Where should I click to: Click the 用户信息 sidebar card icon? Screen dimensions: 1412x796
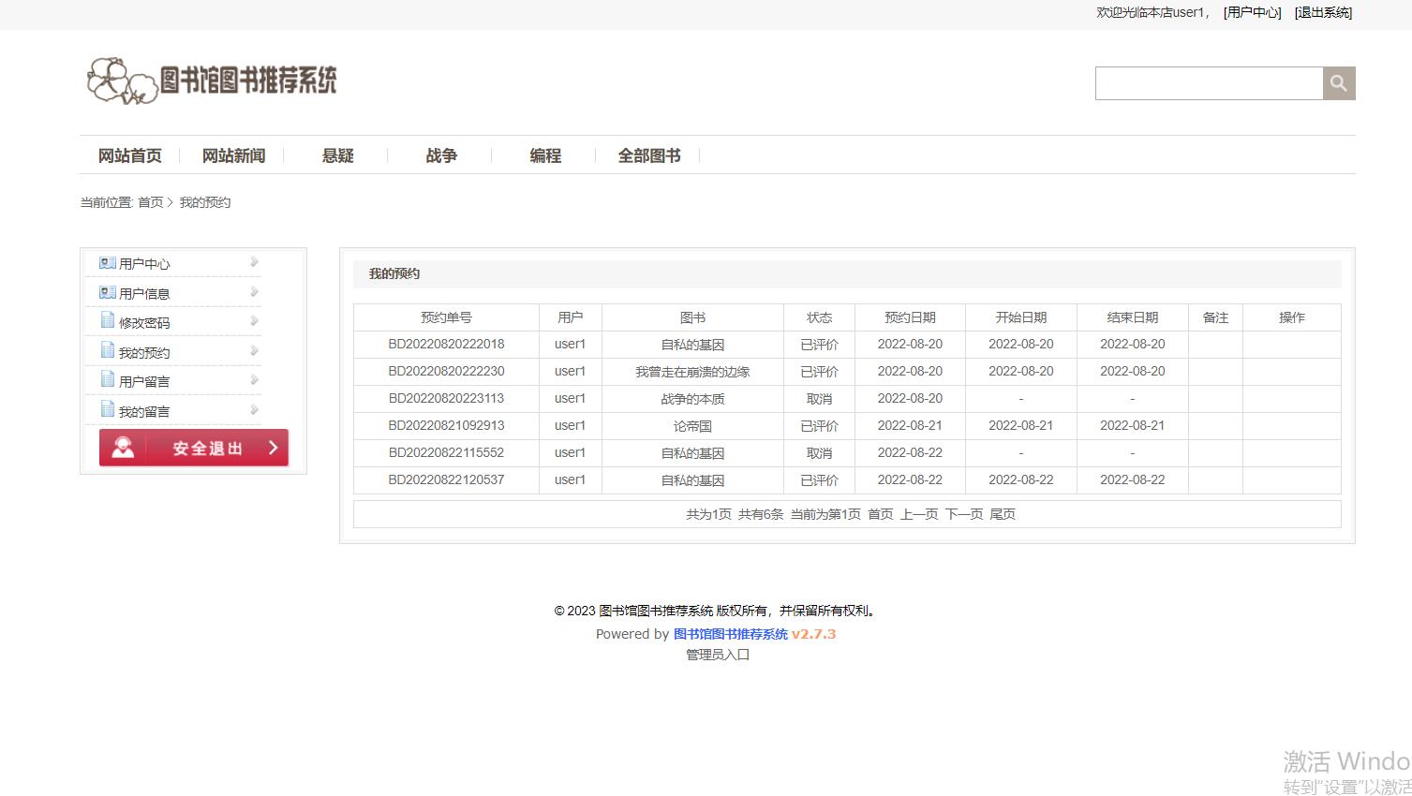[108, 293]
